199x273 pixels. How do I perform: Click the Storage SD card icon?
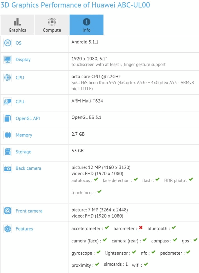click(8, 152)
